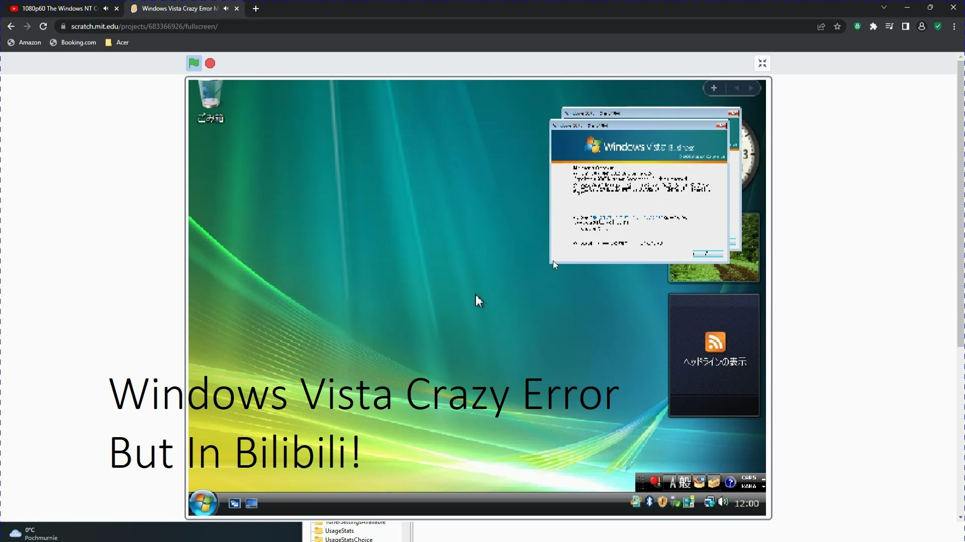Open the Amazon bookmark
Screen dimensions: 965x542
[24, 43]
